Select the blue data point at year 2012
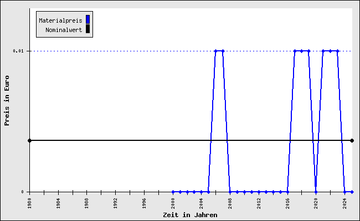This screenshot has width=360, height=221. [x=259, y=192]
